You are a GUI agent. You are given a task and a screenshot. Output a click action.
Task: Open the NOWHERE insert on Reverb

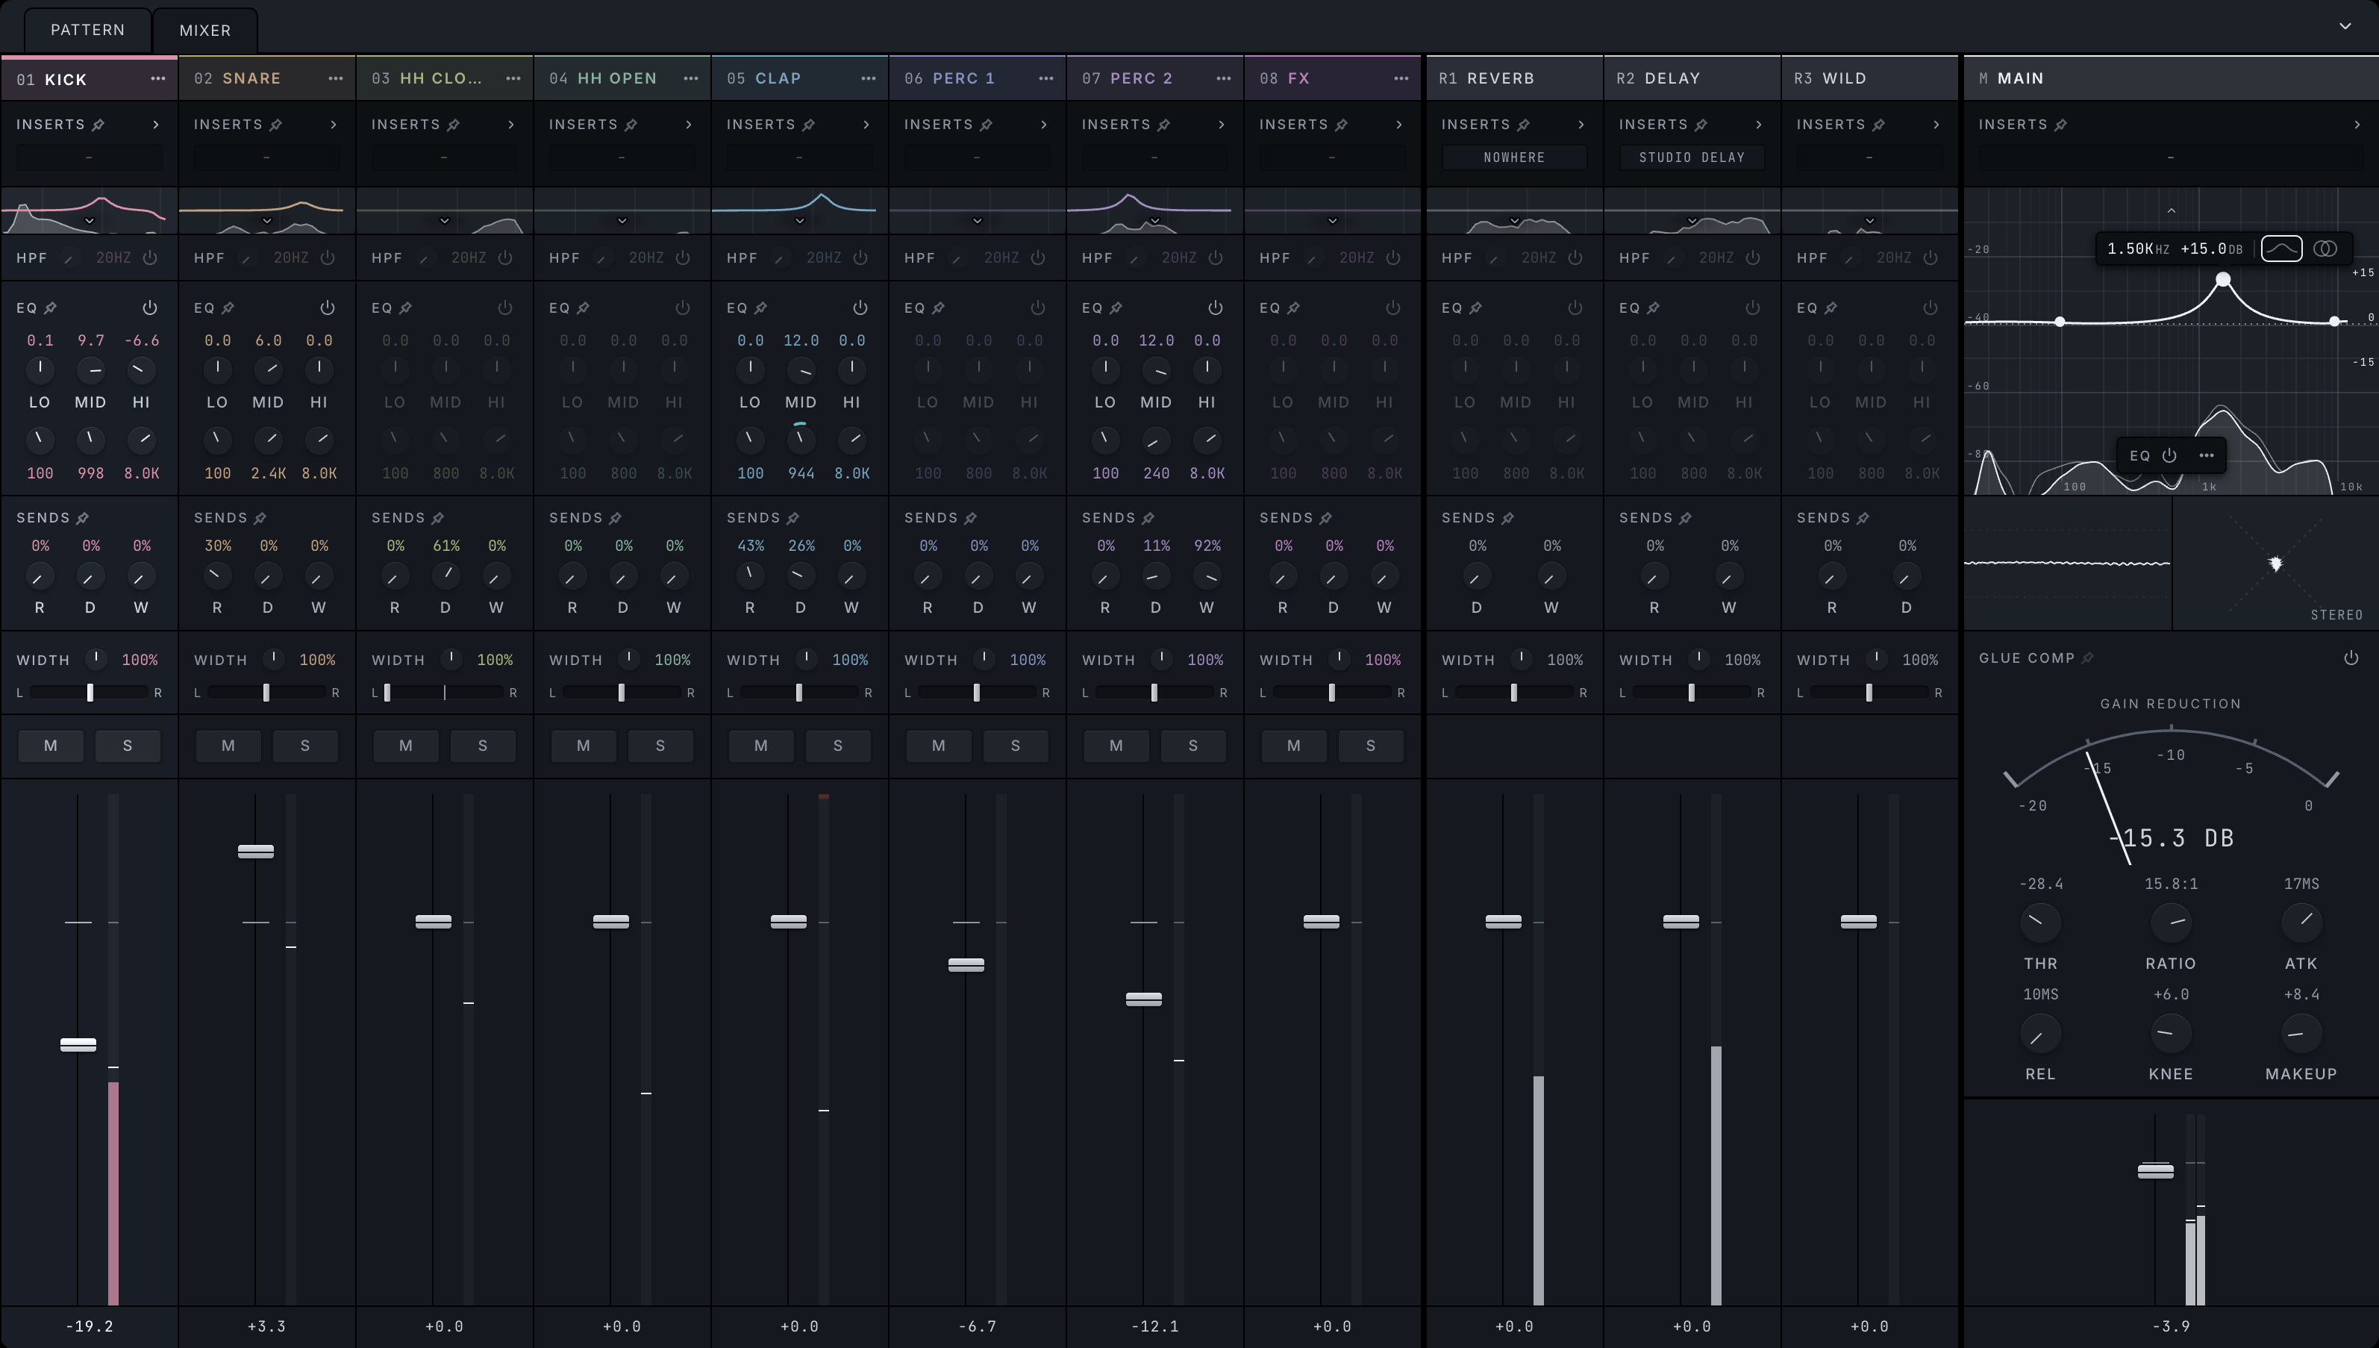(x=1515, y=157)
